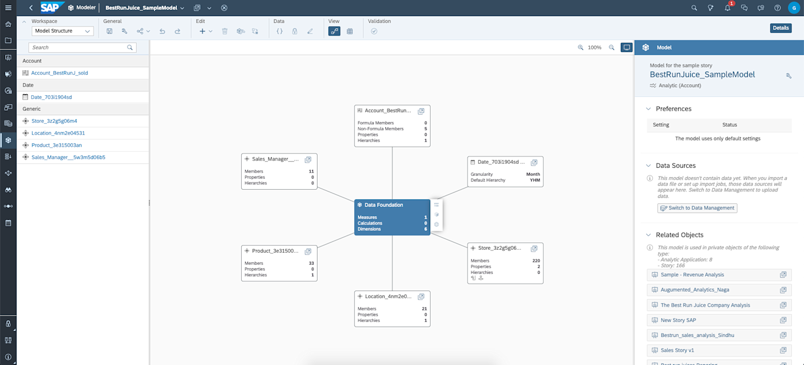The height and width of the screenshot is (365, 804).
Task: Zoom out on the model canvas
Action: click(x=612, y=48)
